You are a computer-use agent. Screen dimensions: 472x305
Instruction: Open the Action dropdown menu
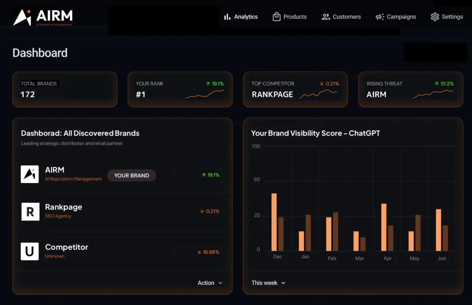point(210,283)
